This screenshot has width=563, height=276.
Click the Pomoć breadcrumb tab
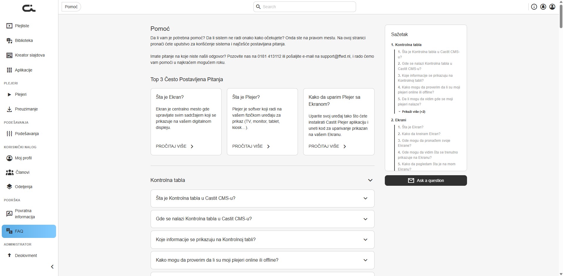click(71, 7)
